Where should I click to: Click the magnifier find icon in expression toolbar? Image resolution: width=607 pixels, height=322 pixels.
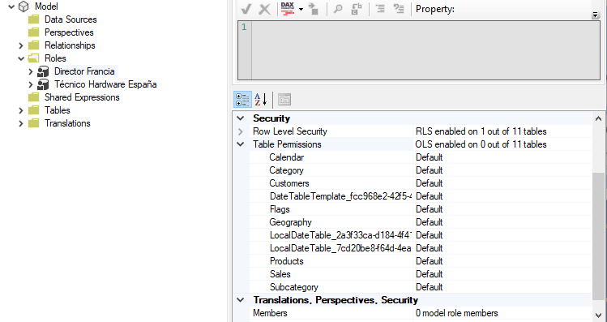pos(338,9)
